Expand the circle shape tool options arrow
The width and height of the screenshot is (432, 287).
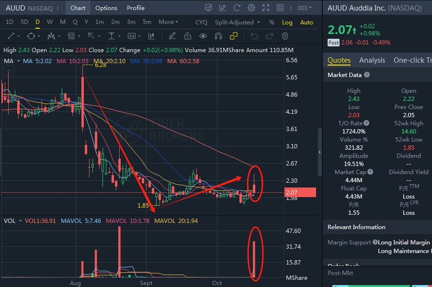(x=39, y=36)
